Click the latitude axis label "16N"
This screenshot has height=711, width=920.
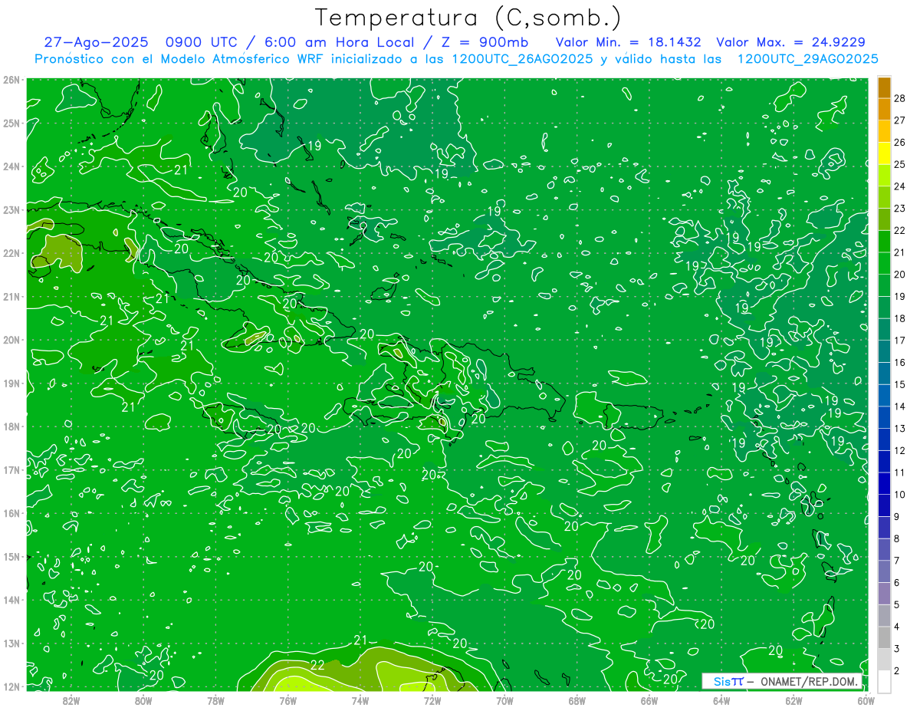tap(11, 513)
